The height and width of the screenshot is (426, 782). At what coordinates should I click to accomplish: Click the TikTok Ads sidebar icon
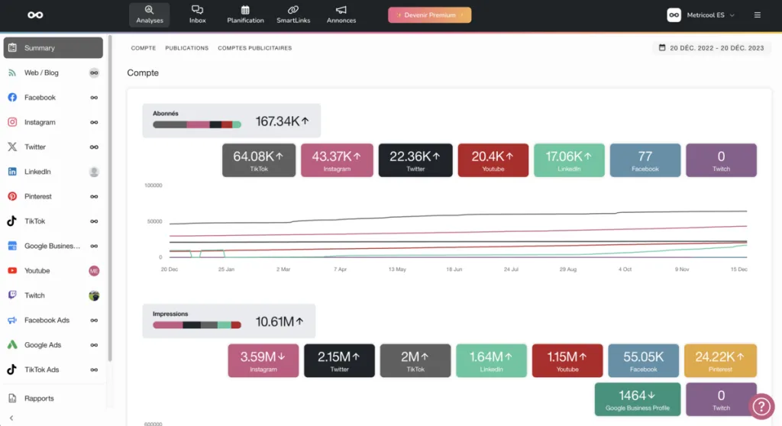[x=12, y=370]
